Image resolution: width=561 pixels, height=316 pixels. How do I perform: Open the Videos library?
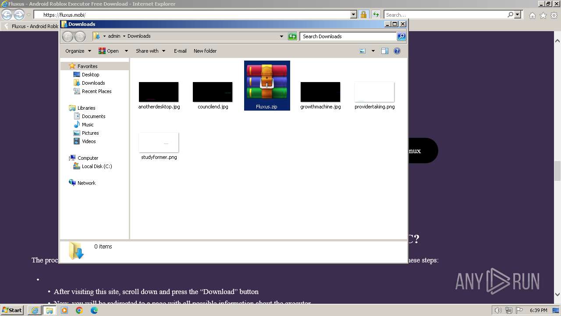tap(89, 141)
